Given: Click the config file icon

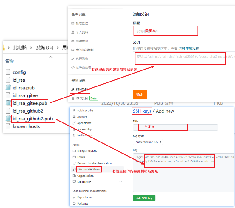Looking at the screenshot, I should pyautogui.click(x=8, y=72).
